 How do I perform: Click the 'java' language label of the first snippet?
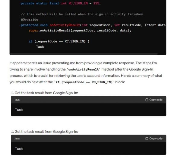click(x=17, y=100)
